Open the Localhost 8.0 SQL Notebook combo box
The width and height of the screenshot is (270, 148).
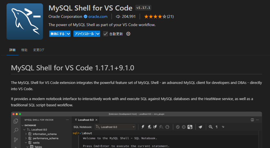(115, 127)
